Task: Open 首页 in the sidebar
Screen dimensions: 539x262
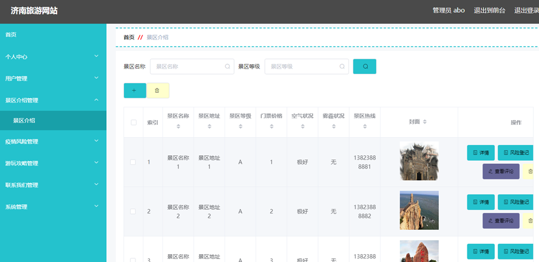Action: coord(53,35)
